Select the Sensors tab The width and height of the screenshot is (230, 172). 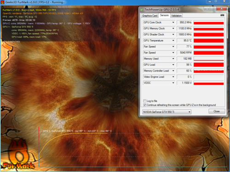click(164, 15)
